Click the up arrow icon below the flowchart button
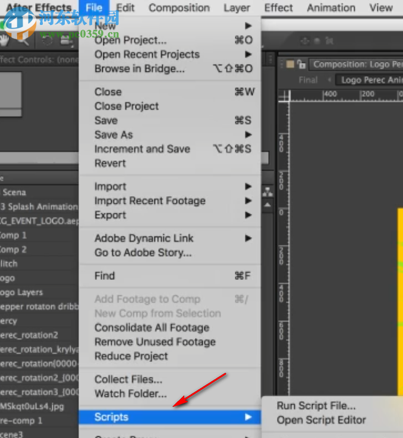This screenshot has height=438, width=403. coord(267,205)
